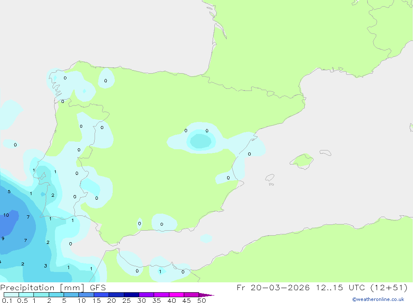Screen dimensions: 413x303
Task: Pick the 15–20 mm legend color swatch
Action: click(102, 295)
